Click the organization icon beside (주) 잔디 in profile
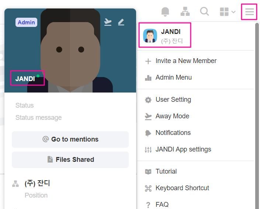This screenshot has height=209, width=260. click(x=15, y=184)
